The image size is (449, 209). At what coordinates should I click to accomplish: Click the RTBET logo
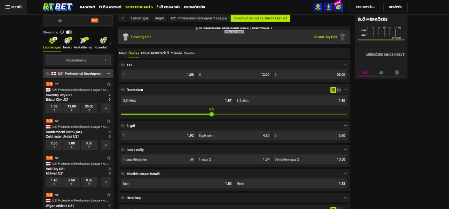58,7
